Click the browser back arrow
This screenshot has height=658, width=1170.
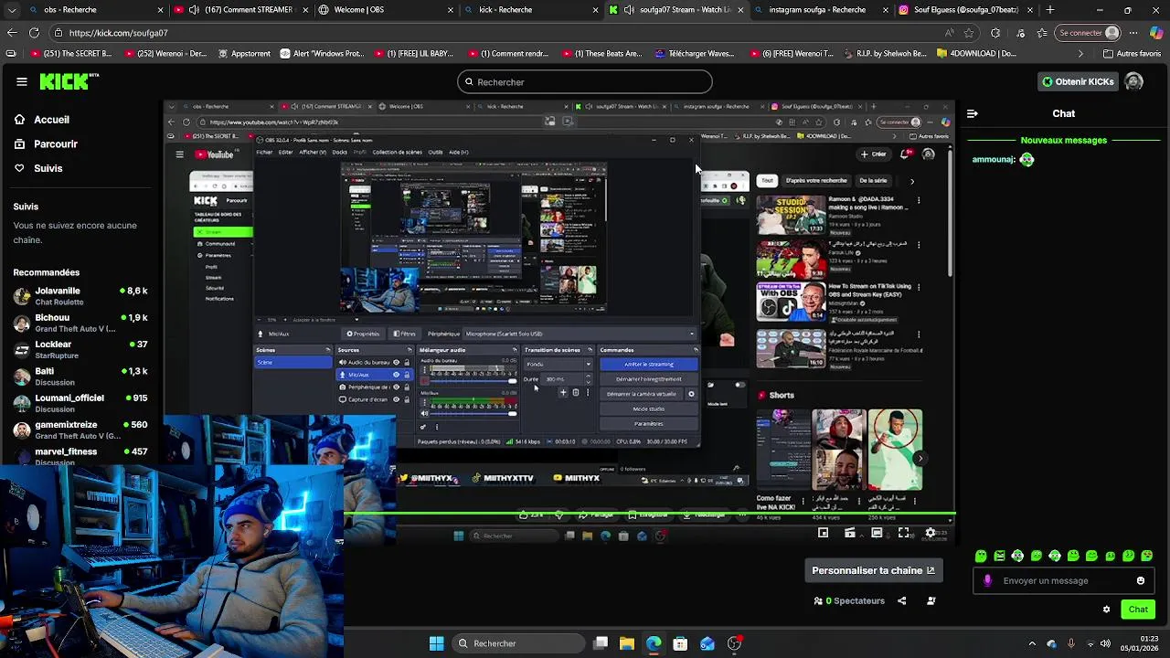(x=11, y=32)
